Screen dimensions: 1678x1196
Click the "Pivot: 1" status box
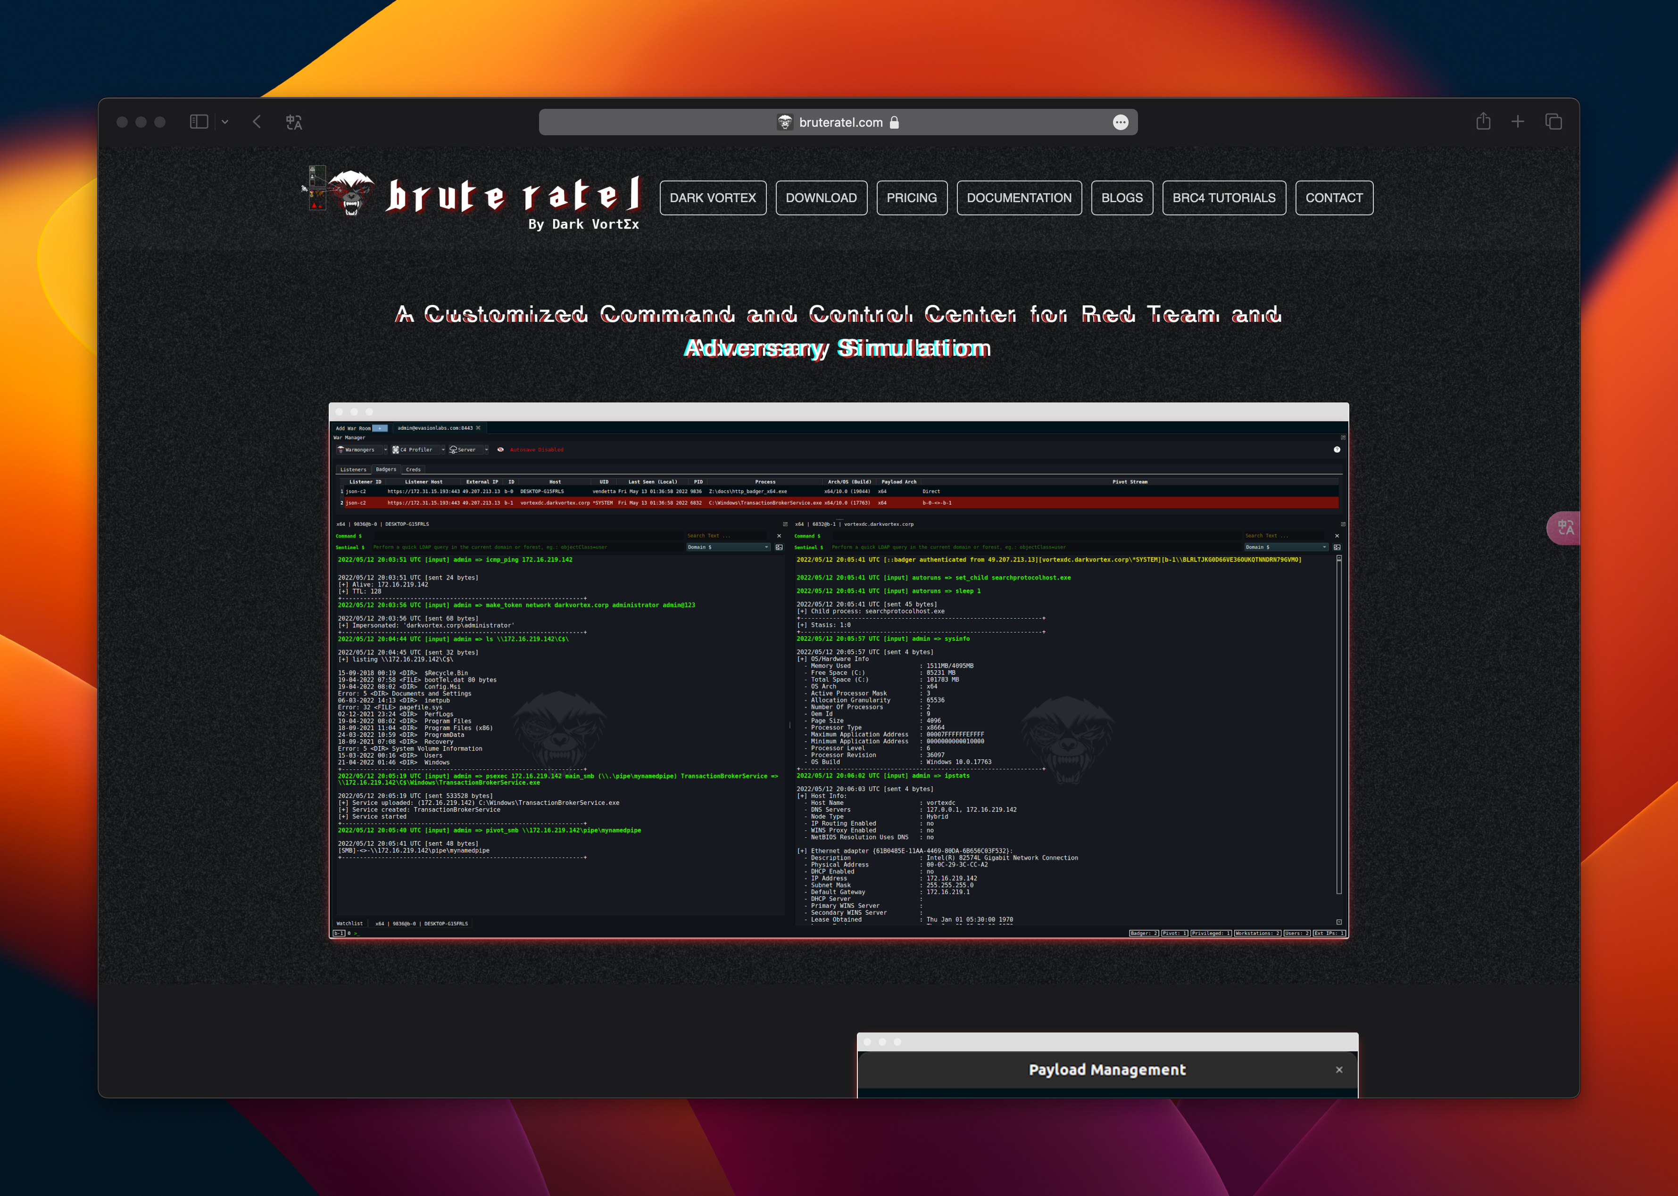[x=1175, y=933]
